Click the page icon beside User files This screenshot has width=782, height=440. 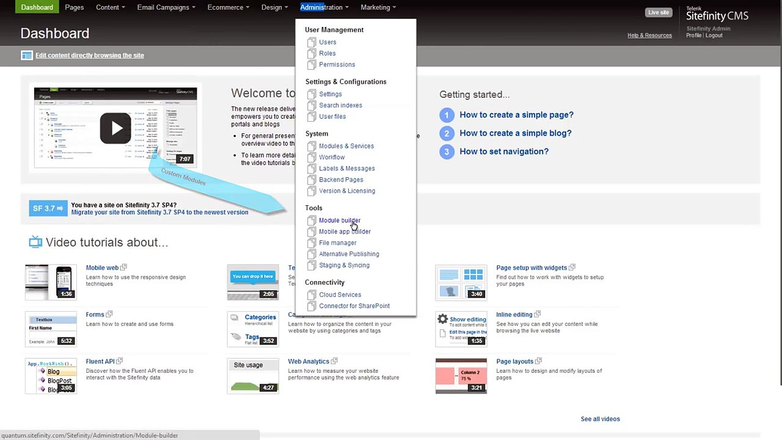pyautogui.click(x=312, y=117)
